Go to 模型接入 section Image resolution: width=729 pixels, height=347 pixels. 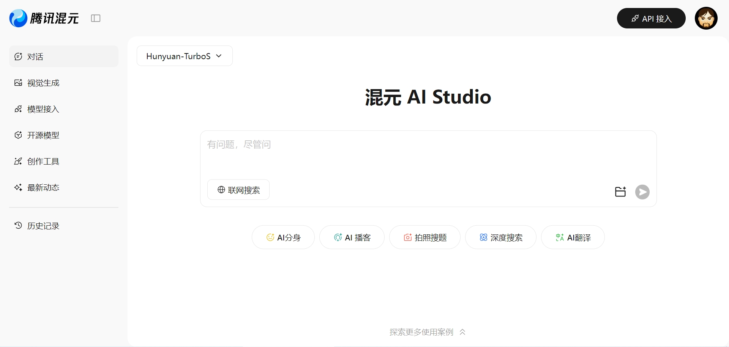tap(64, 109)
